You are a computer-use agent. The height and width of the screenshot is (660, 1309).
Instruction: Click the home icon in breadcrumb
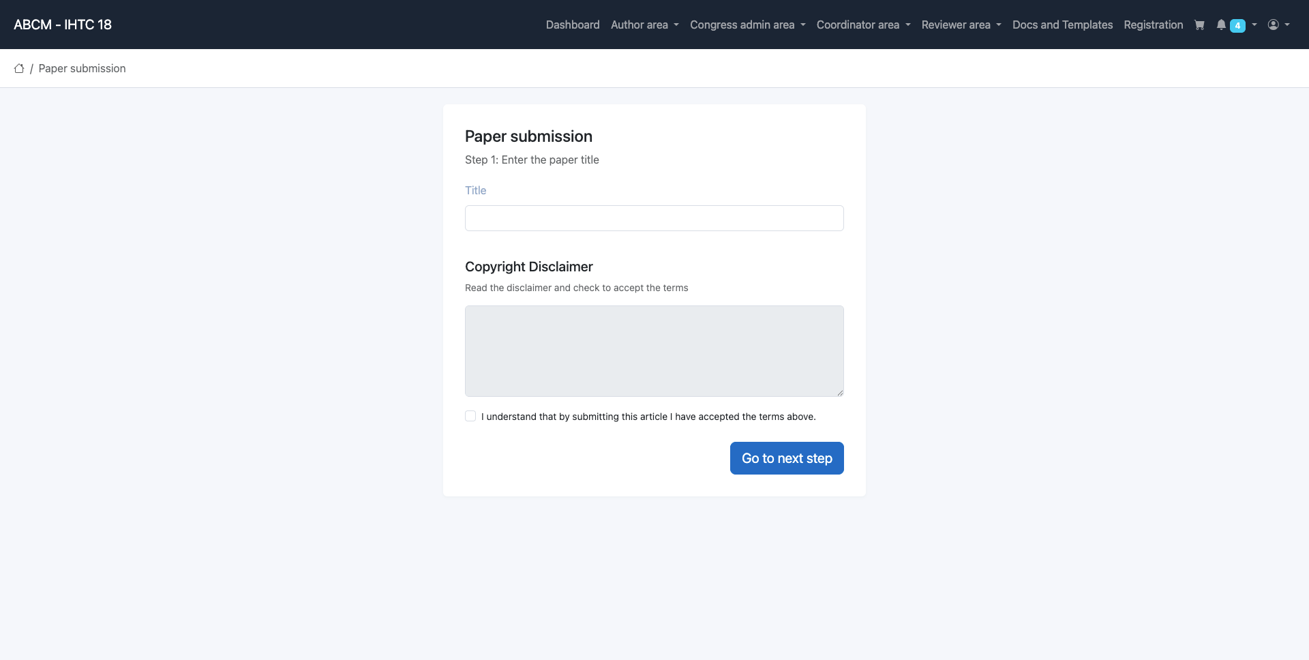(x=19, y=68)
